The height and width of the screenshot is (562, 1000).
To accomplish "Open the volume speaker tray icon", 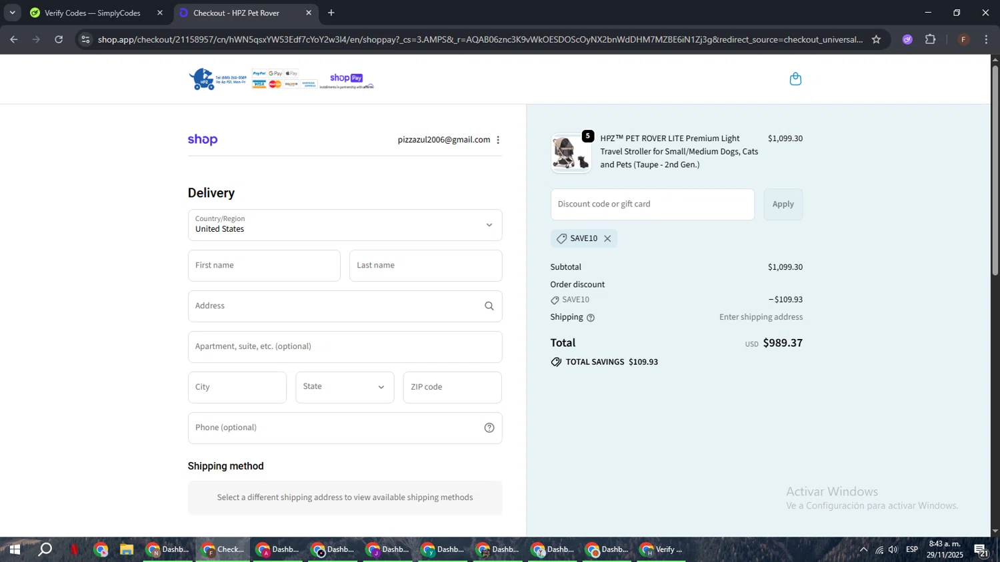I will (893, 550).
